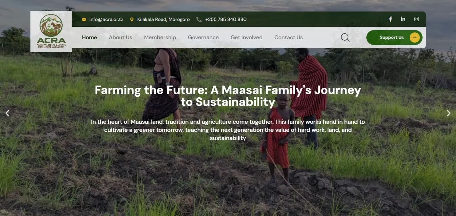
Task: Click the Farming the Future headline
Action: [228, 96]
